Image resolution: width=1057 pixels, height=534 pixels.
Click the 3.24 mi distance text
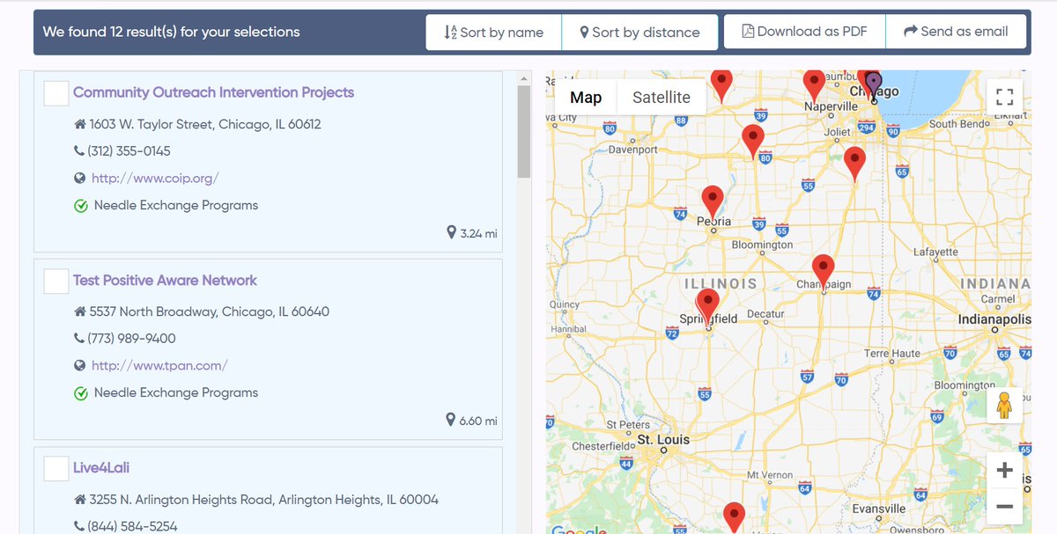(479, 234)
